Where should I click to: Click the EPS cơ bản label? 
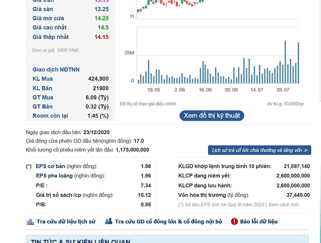point(51,166)
